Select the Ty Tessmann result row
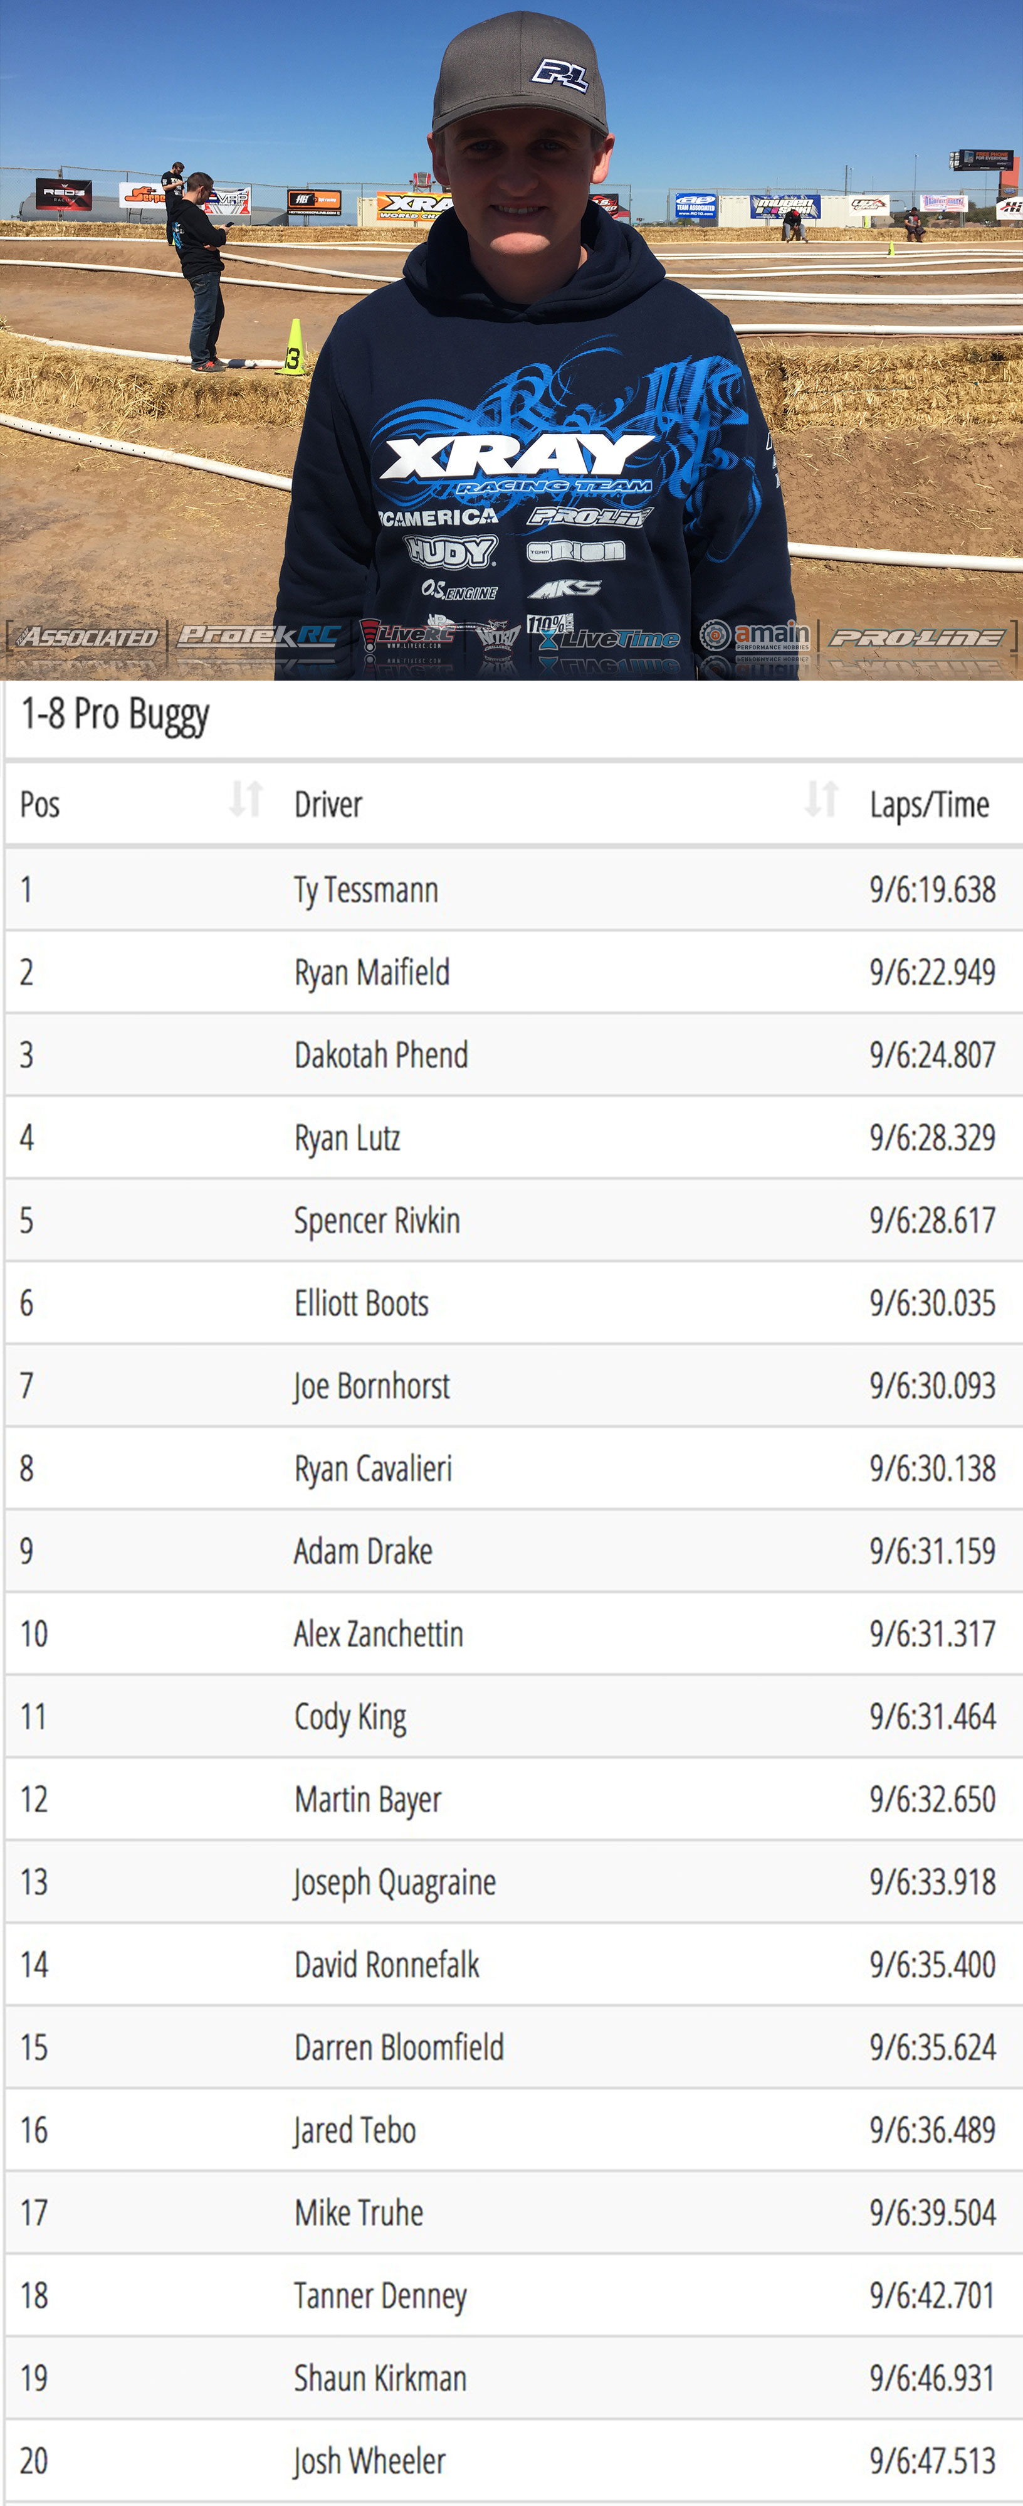 [x=513, y=889]
